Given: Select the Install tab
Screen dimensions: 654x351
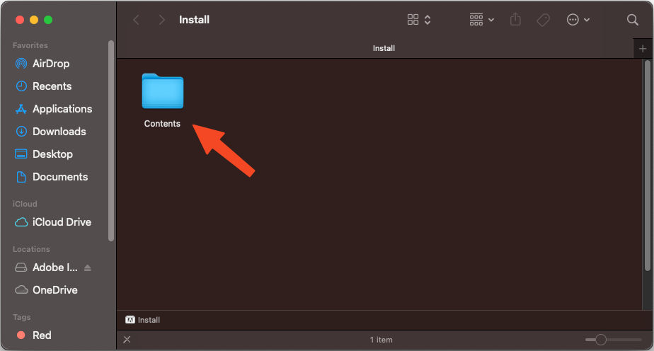Looking at the screenshot, I should pyautogui.click(x=384, y=48).
